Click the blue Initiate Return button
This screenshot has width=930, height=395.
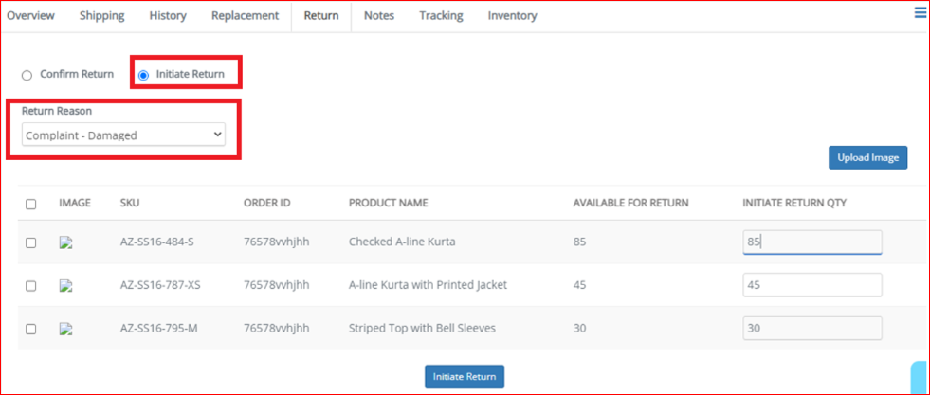pos(465,377)
